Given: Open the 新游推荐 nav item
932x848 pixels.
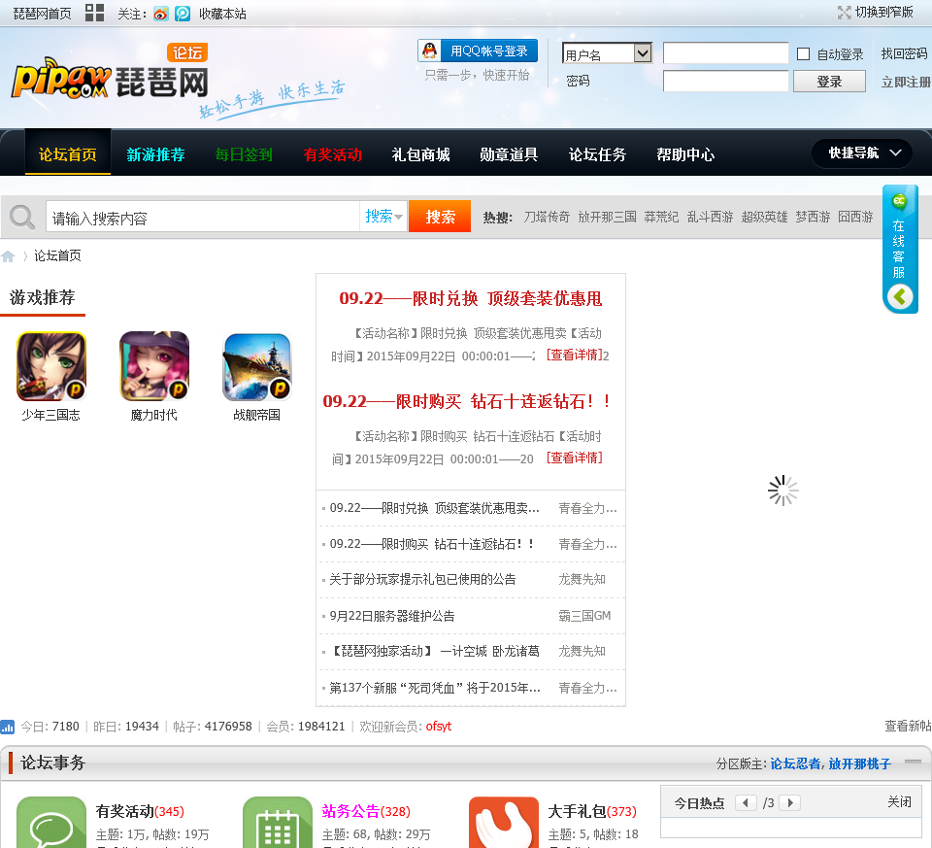Looking at the screenshot, I should pos(155,154).
